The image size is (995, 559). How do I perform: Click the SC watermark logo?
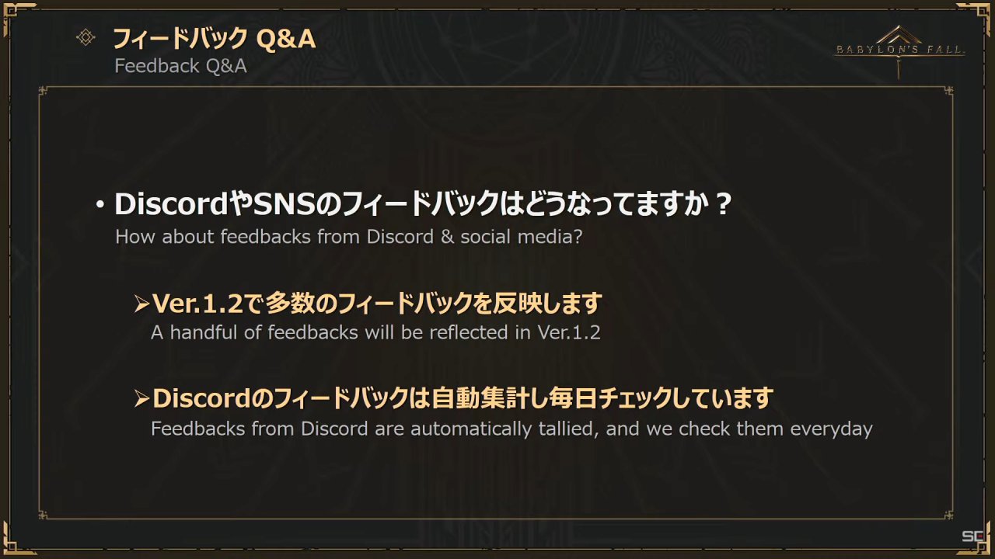click(x=972, y=536)
